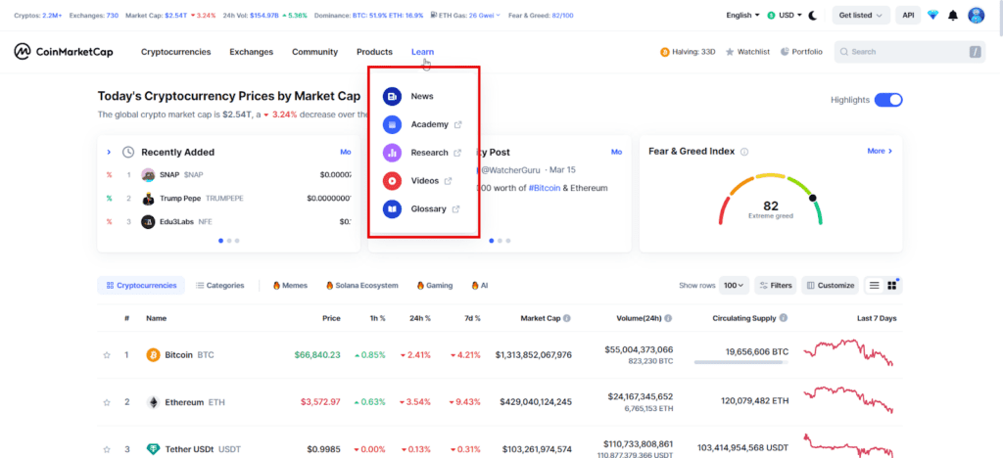Click the SNAP token avatar
Screen dimensions: 1003x458
point(149,174)
